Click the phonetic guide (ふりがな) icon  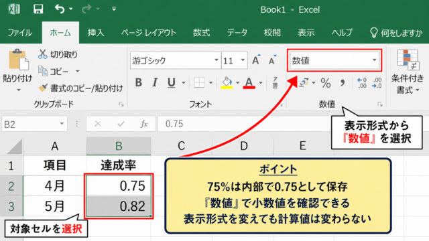[x=275, y=82]
